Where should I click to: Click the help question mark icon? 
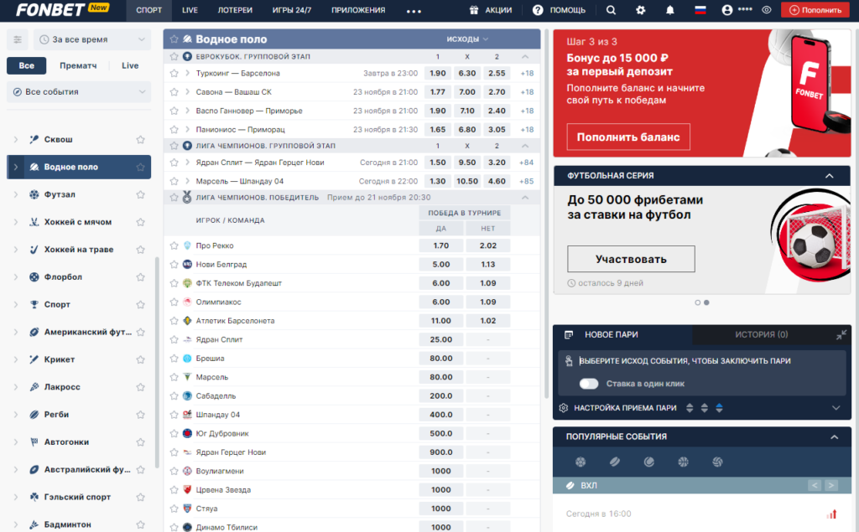pyautogui.click(x=538, y=10)
